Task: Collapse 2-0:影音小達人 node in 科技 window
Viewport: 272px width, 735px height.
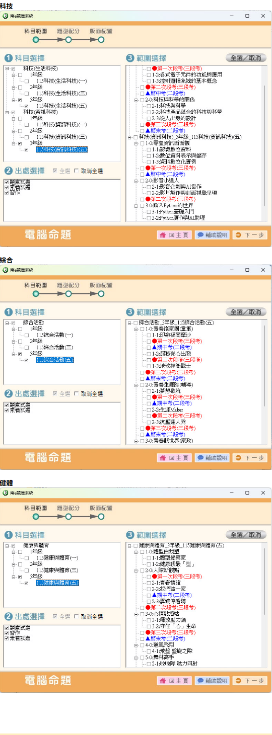Action: [x=136, y=180]
